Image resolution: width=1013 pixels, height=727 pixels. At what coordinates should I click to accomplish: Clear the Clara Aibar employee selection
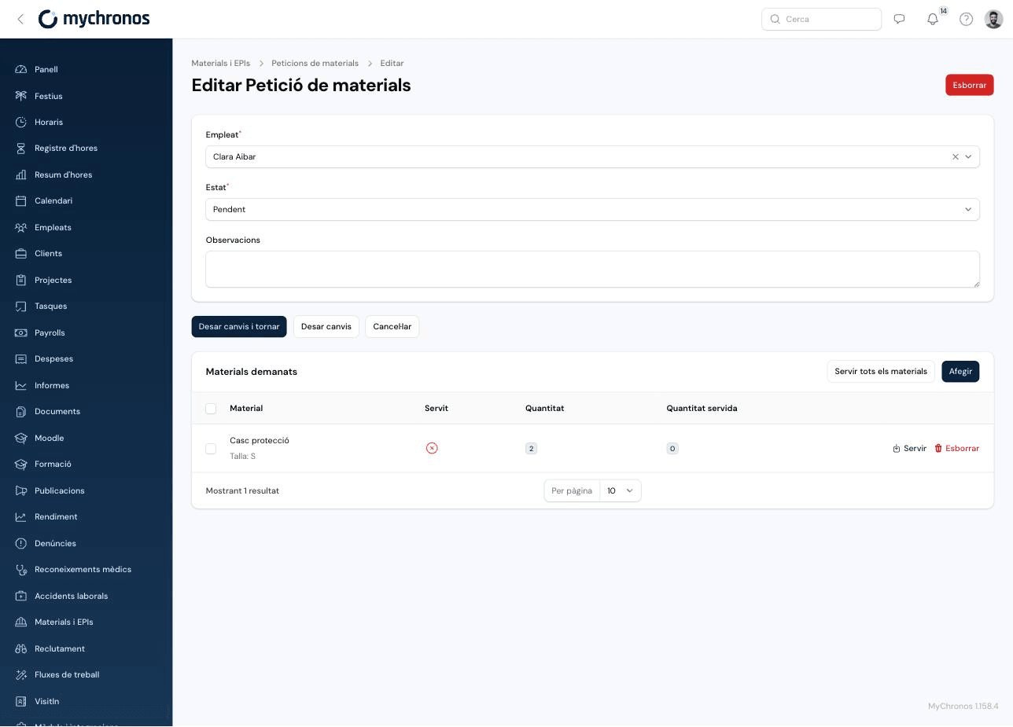[x=956, y=156]
